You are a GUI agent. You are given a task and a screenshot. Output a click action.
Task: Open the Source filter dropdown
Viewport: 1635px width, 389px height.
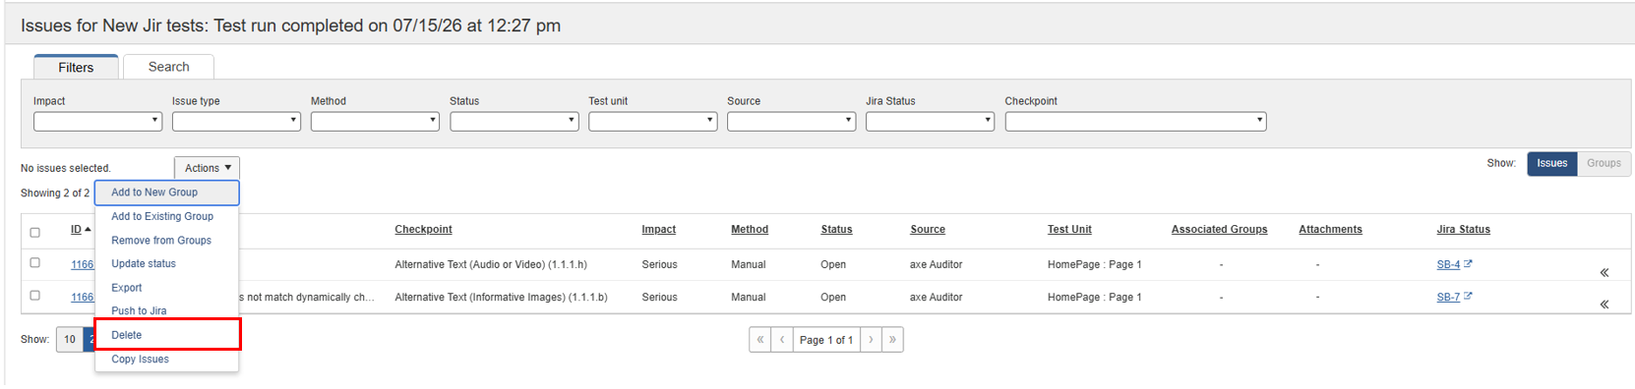[x=792, y=121]
